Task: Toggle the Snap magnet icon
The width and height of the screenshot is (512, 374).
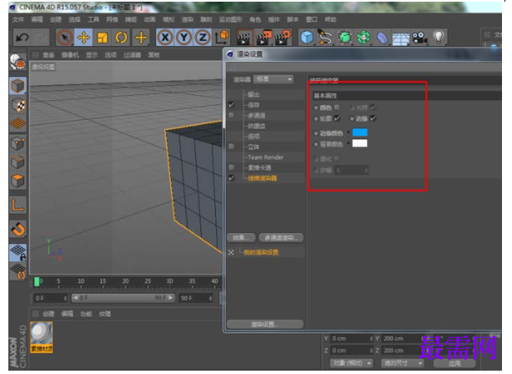Action: (x=18, y=229)
